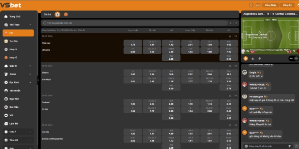Open Nạp Tiền in the sidebar
299x149 pixels.
[14, 99]
